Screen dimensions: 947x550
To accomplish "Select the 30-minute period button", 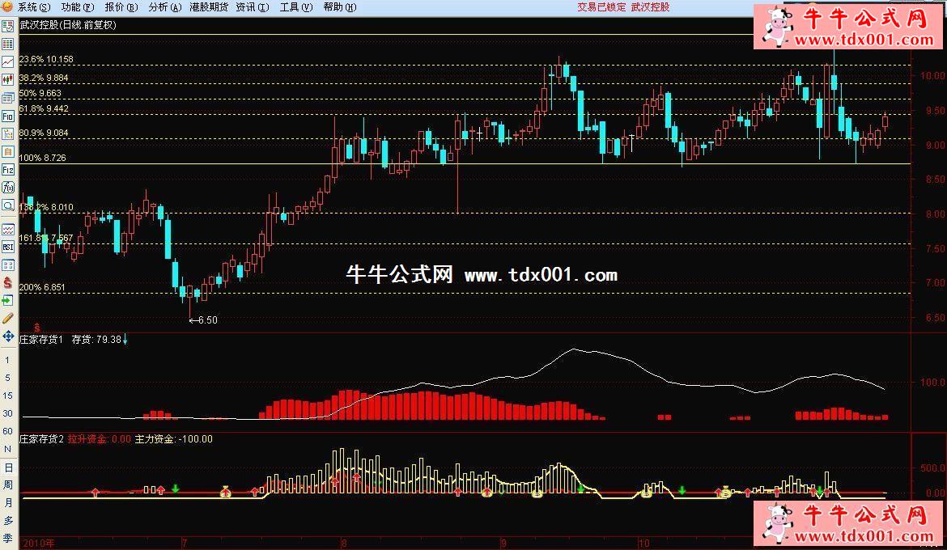I will [8, 413].
